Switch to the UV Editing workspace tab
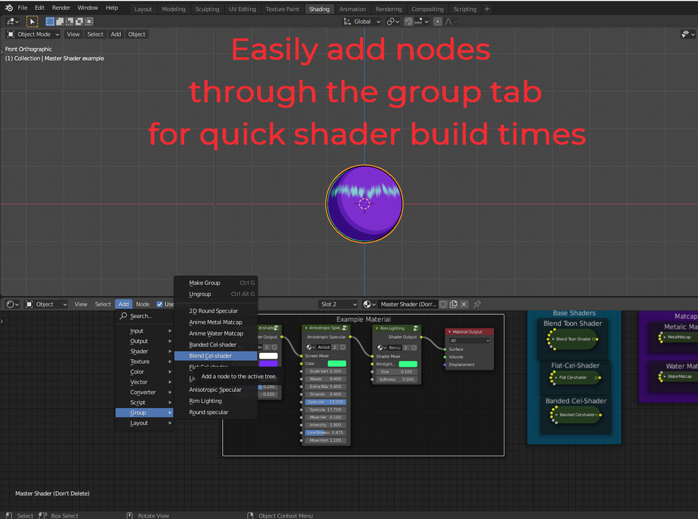The width and height of the screenshot is (698, 519). [x=242, y=9]
